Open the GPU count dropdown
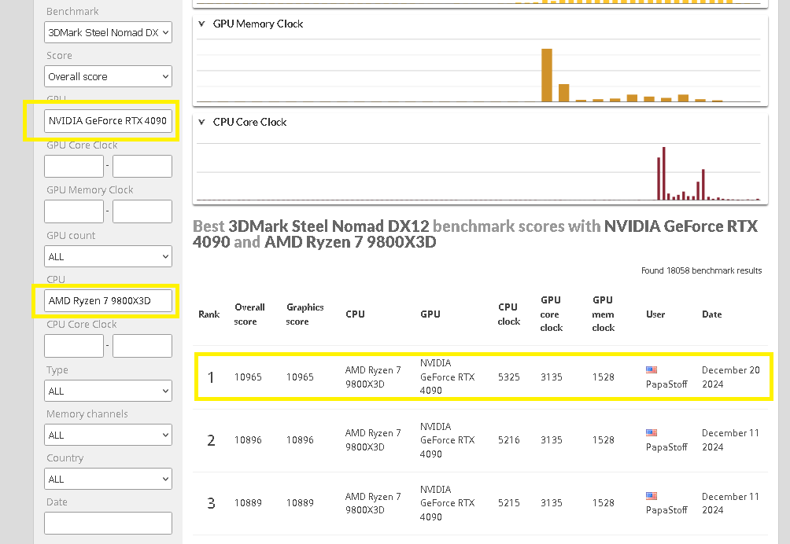Screen dimensions: 790x544 coord(108,256)
